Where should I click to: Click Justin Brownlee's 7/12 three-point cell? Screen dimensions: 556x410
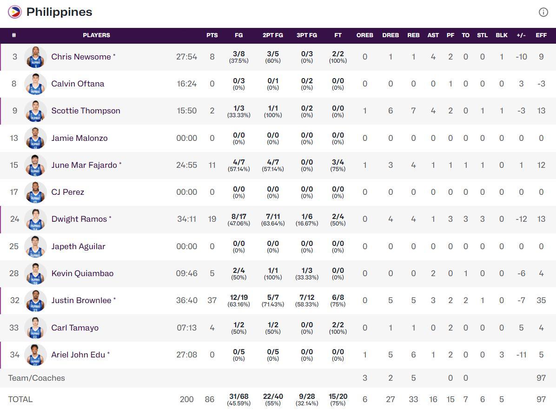pyautogui.click(x=307, y=300)
